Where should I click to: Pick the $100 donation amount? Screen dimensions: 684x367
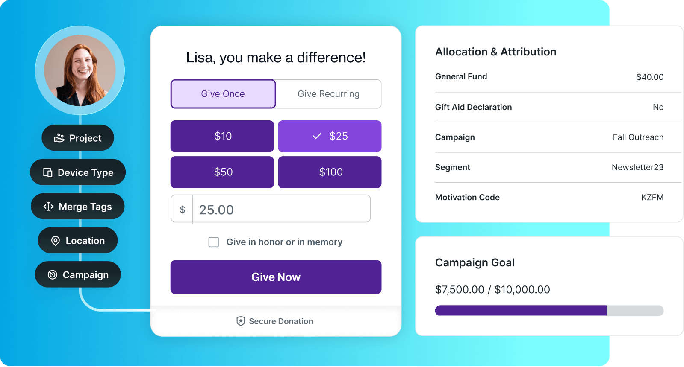click(330, 172)
